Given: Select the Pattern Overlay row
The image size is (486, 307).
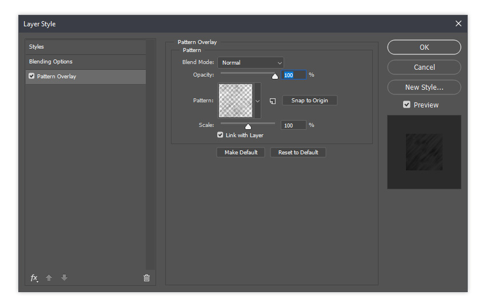Looking at the screenshot, I should click(86, 77).
